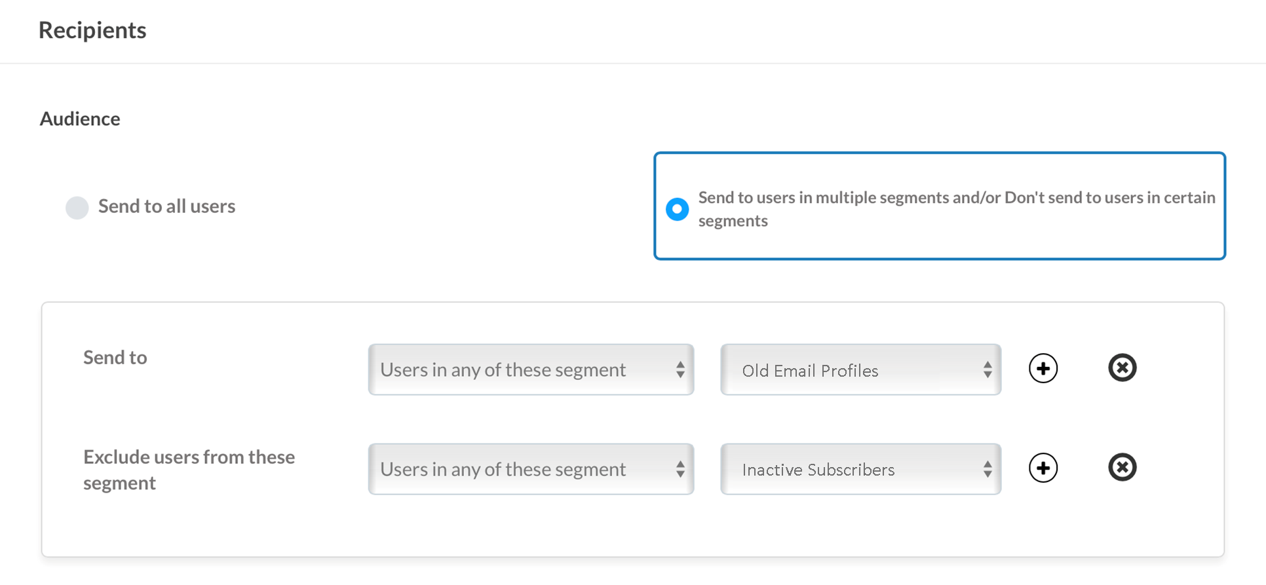Click the multiple segments option description text

pyautogui.click(x=957, y=209)
